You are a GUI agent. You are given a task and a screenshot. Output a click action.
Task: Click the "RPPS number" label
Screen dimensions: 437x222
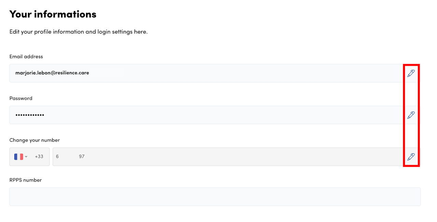[x=26, y=180]
